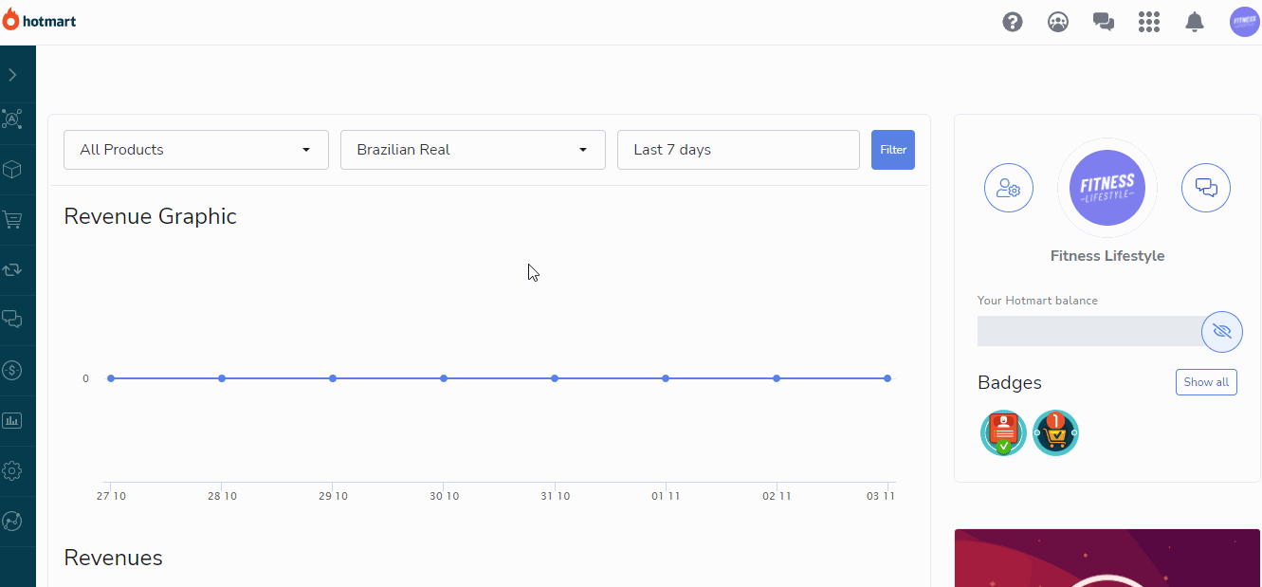This screenshot has width=1262, height=587.
Task: Click the 03 11 data point on chart
Action: pyautogui.click(x=887, y=378)
